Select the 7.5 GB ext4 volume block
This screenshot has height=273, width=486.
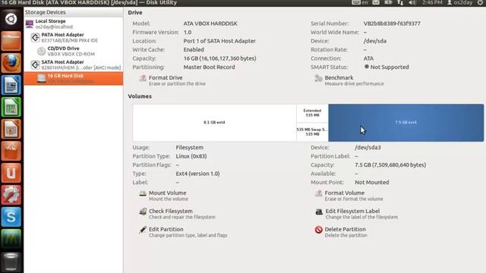pyautogui.click(x=406, y=123)
